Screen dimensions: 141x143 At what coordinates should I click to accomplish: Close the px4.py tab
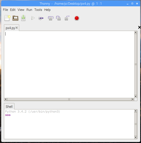point(17,28)
